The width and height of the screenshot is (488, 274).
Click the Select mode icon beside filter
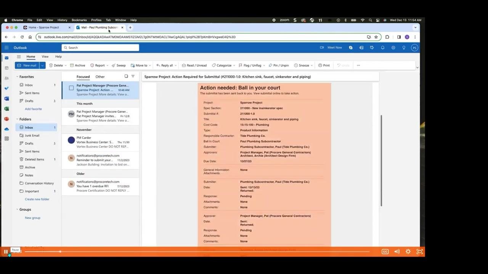126,76
